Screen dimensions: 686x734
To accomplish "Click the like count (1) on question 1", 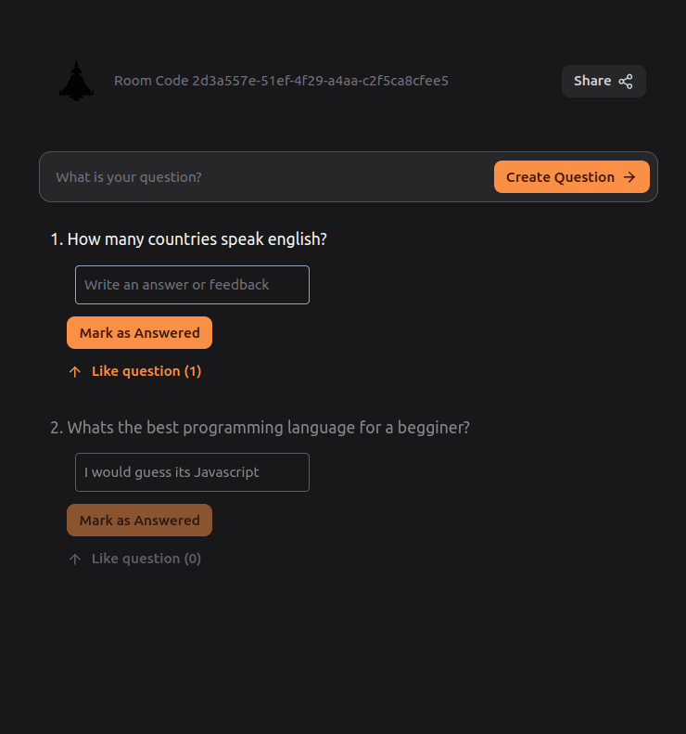I will [193, 371].
